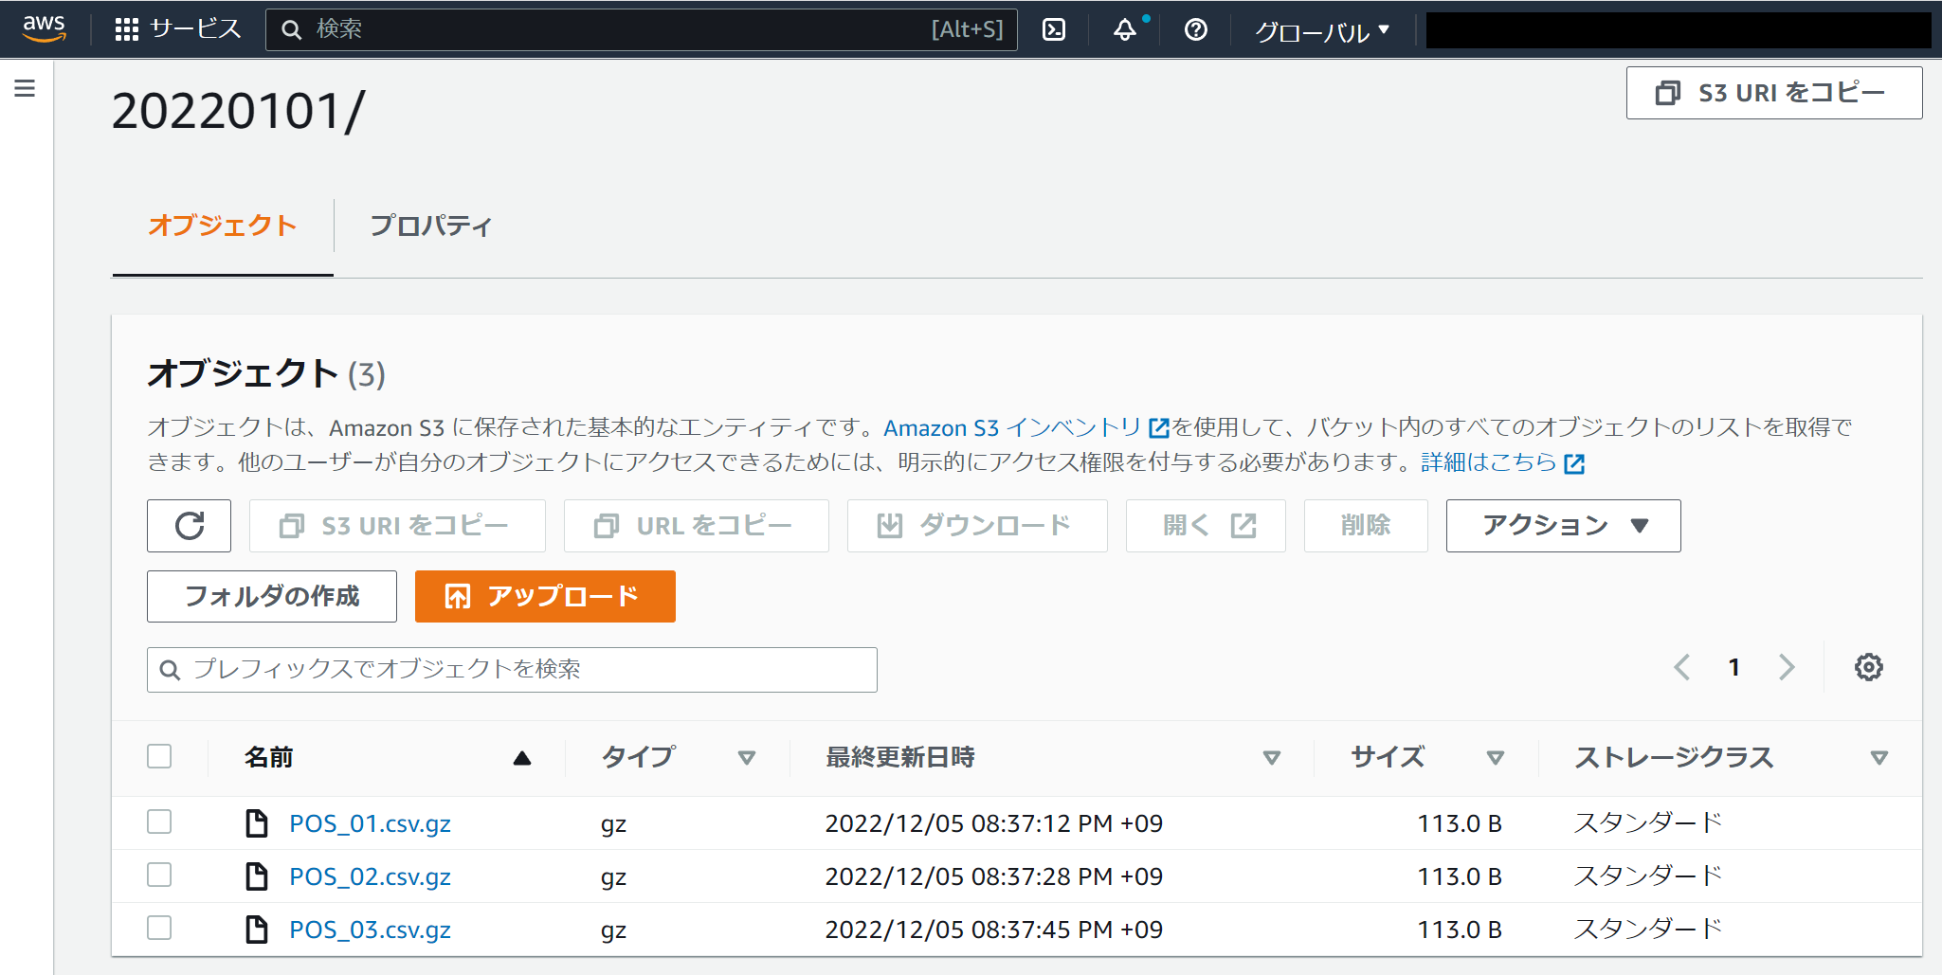This screenshot has width=1942, height=975.
Task: Focus the top 検索 search bar
Action: point(642,29)
